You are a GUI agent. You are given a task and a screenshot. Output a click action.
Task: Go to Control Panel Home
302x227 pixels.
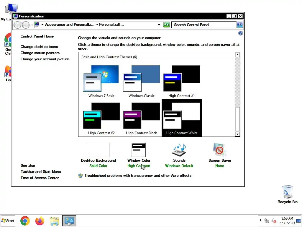(37, 36)
